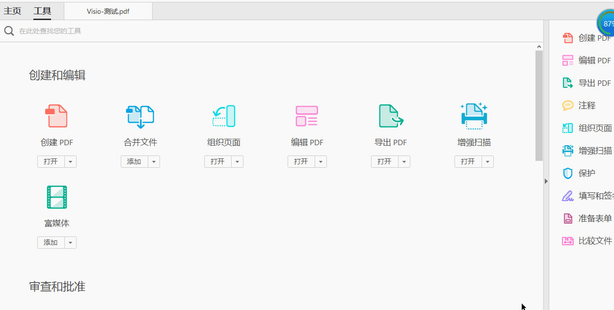Switch to Visio-测试.pdf document tab
Screen dimensions: 614x310
[x=108, y=11]
